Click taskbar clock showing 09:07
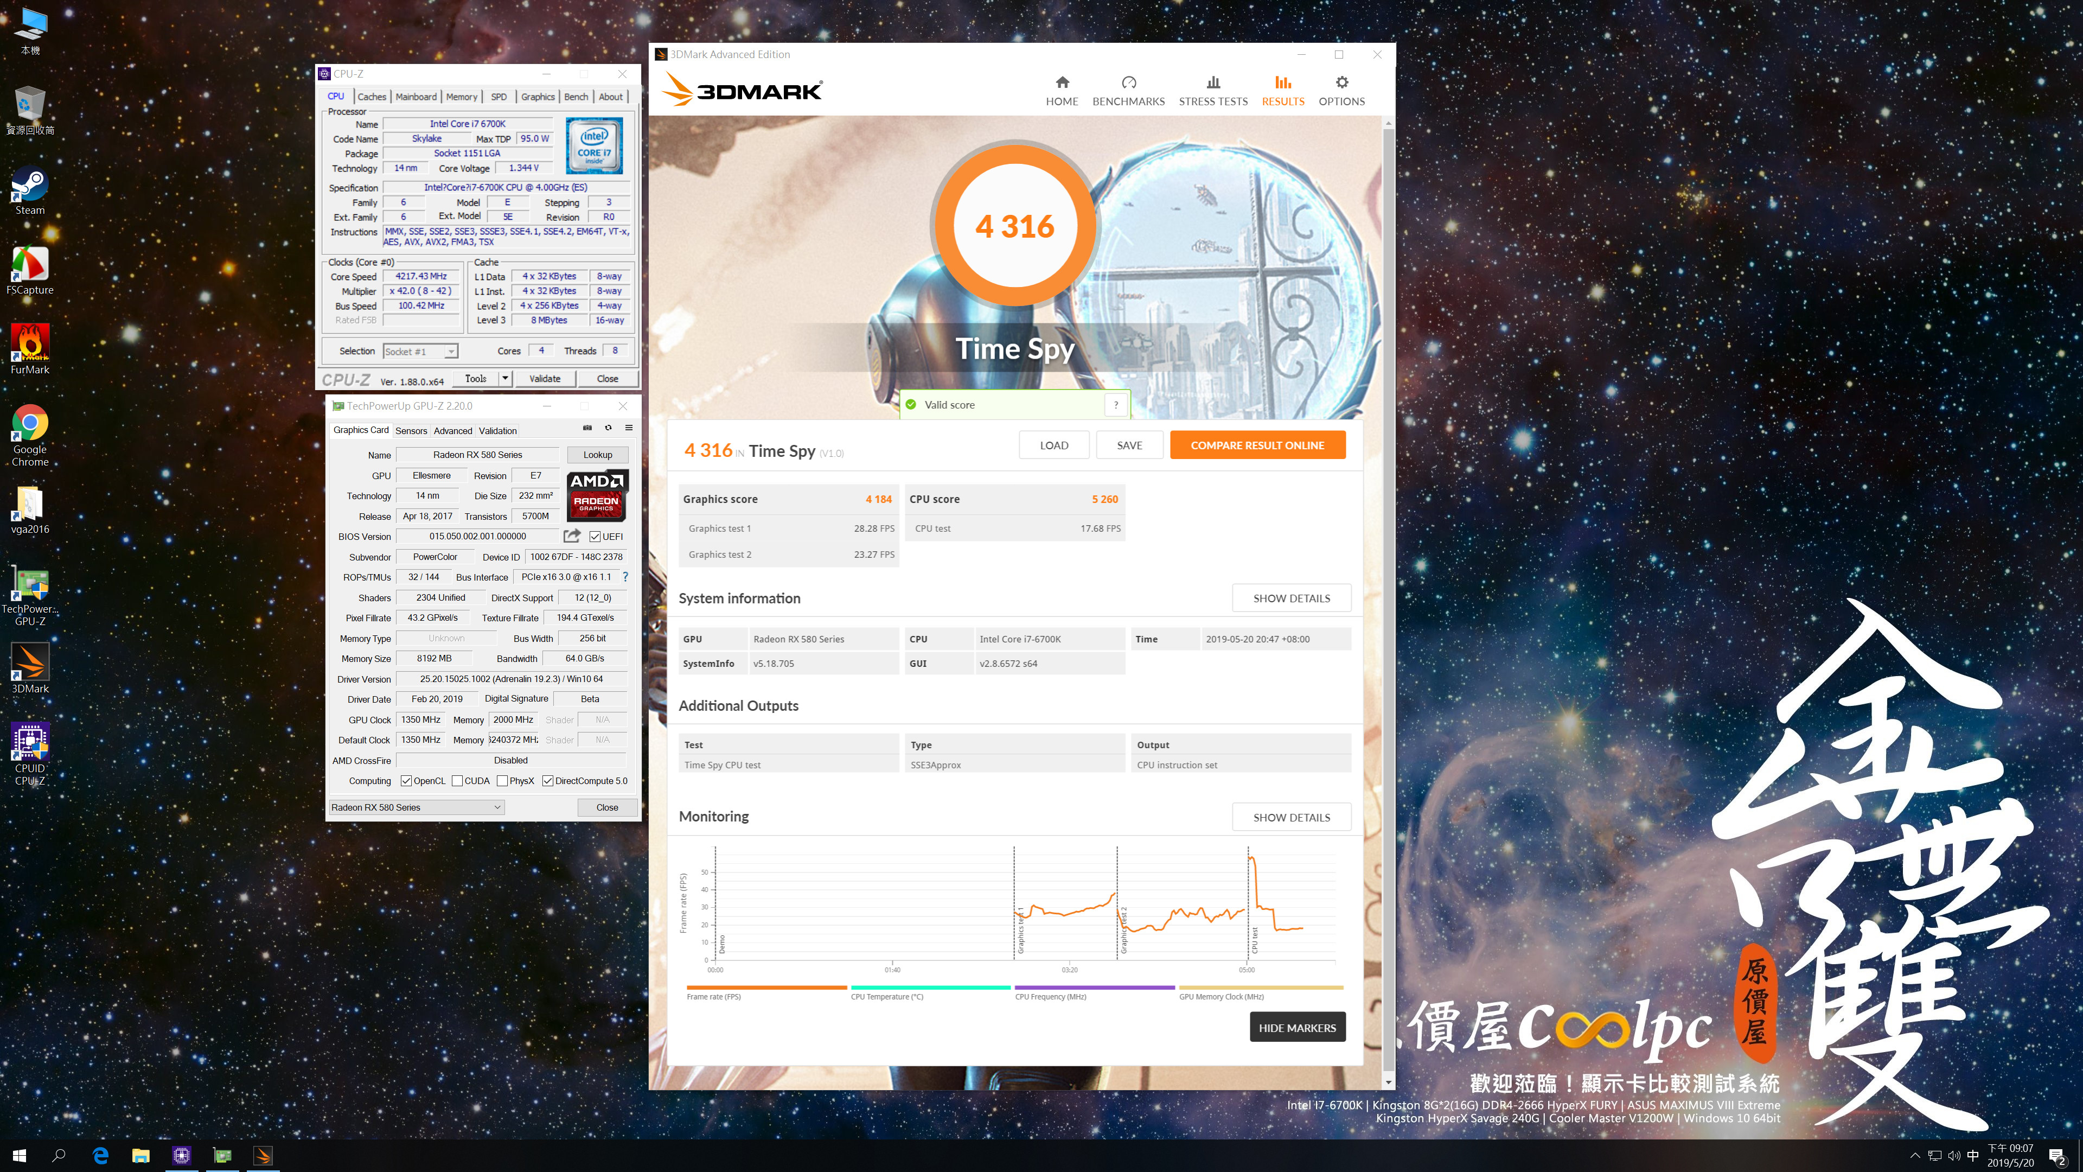This screenshot has height=1172, width=2083. [2010, 1155]
